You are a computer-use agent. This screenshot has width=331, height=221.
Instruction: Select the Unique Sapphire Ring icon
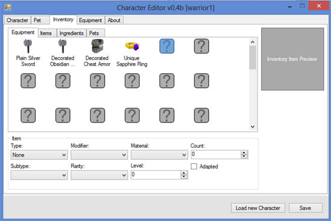tap(132, 46)
